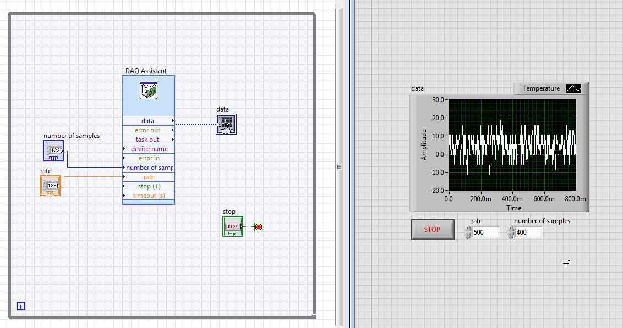This screenshot has height=328, width=623.
Task: Click the orange rate control terminal
Action: click(50, 186)
